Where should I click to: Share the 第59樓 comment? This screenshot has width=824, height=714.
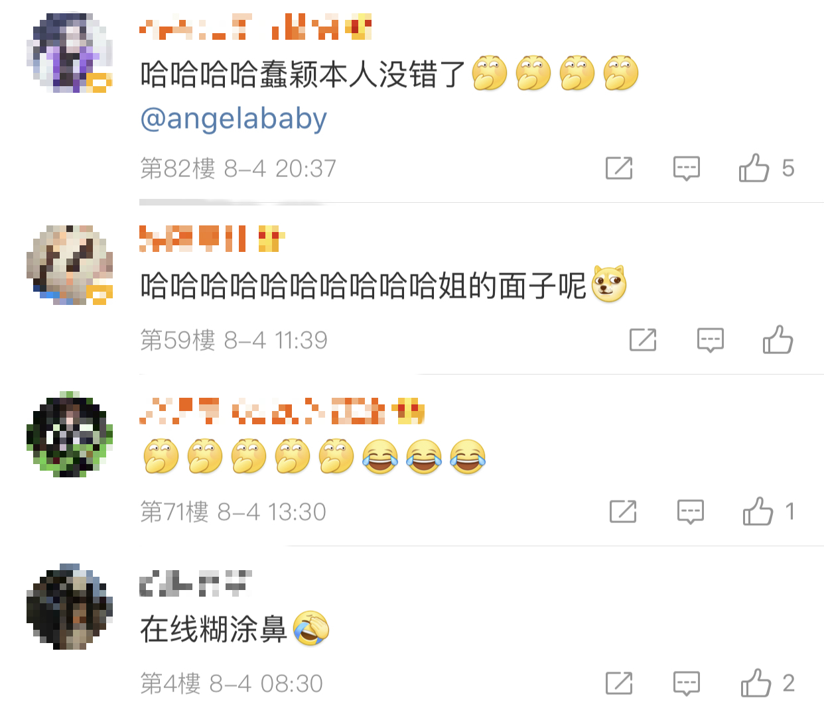(x=643, y=339)
